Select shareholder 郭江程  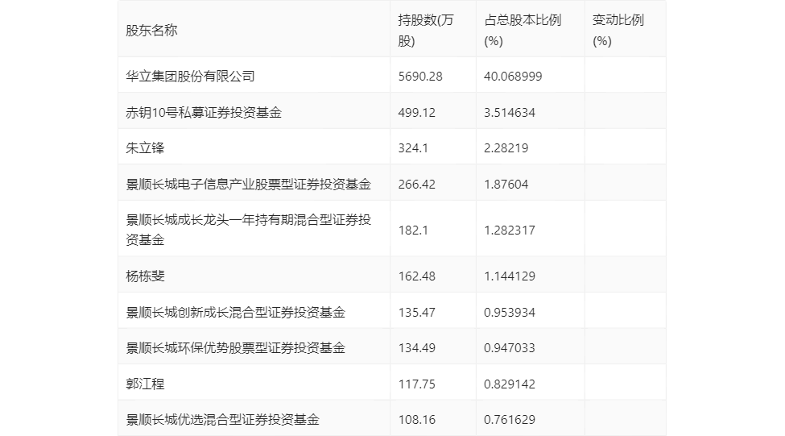coord(145,384)
